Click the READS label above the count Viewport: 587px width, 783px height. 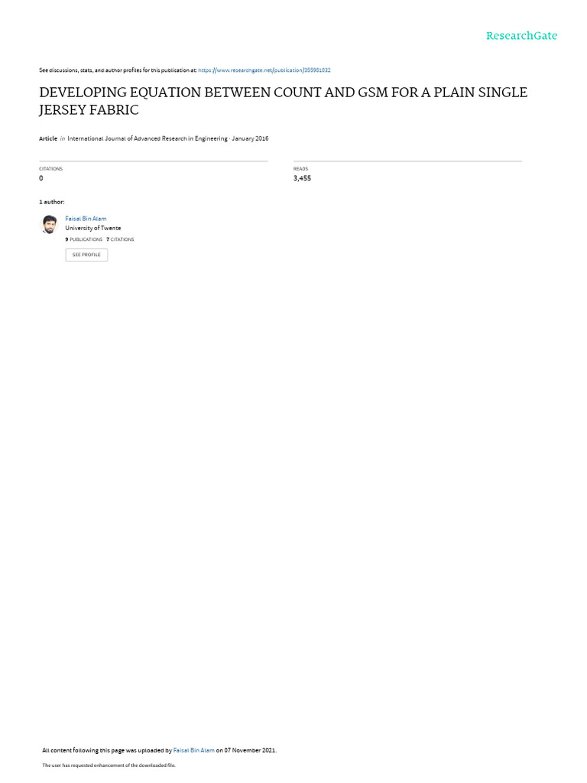click(300, 169)
